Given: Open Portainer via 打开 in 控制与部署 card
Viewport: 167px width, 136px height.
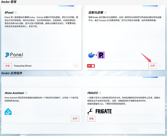Looking at the screenshot, I should 153,66.
